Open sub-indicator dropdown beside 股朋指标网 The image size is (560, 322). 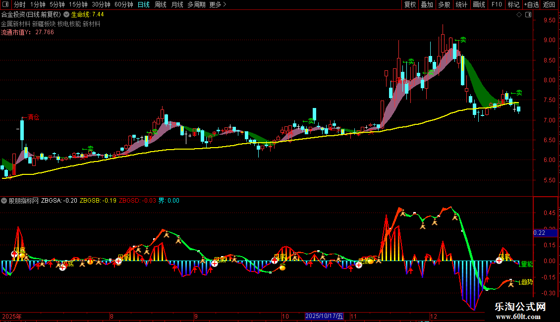pos(4,201)
